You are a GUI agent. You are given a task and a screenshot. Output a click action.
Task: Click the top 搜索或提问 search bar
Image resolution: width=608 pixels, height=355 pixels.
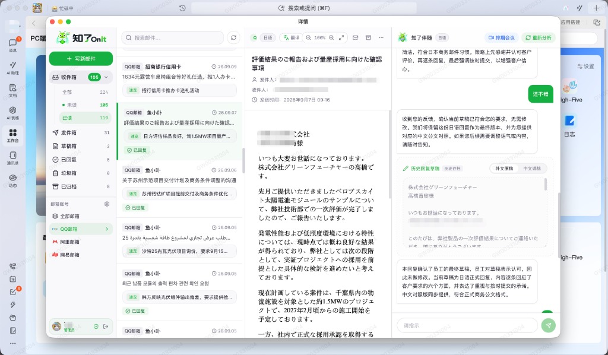304,8
